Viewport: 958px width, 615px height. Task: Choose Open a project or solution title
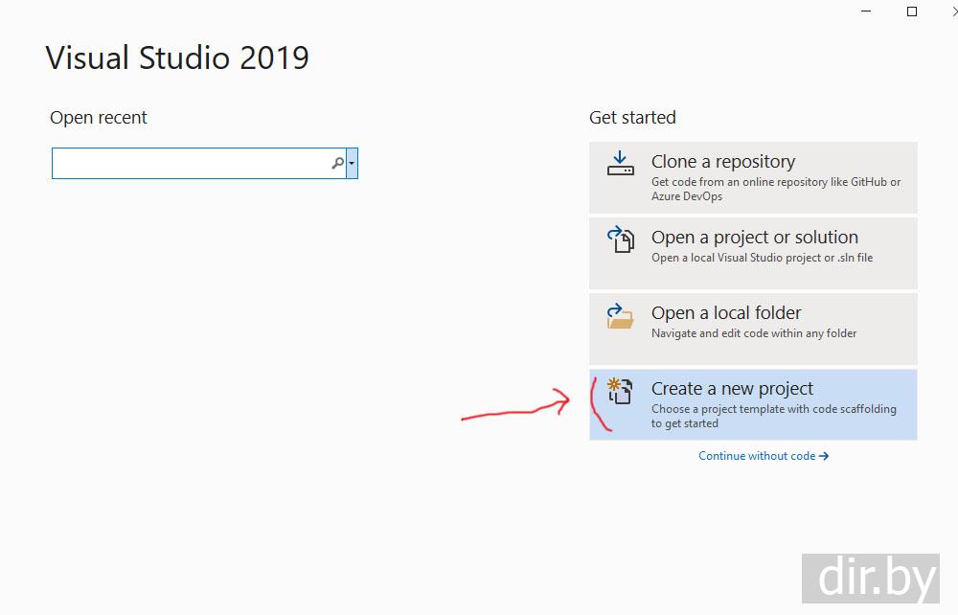[755, 238]
